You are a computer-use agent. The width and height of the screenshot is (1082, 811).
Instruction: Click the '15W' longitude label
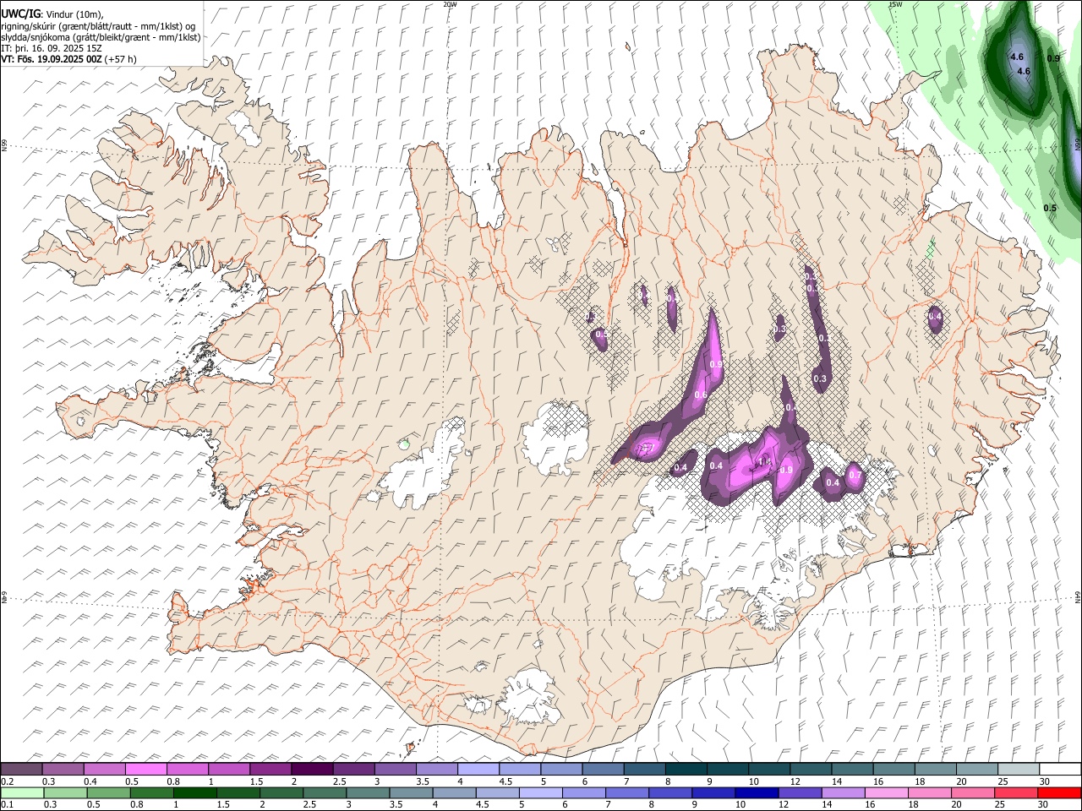(895, 4)
